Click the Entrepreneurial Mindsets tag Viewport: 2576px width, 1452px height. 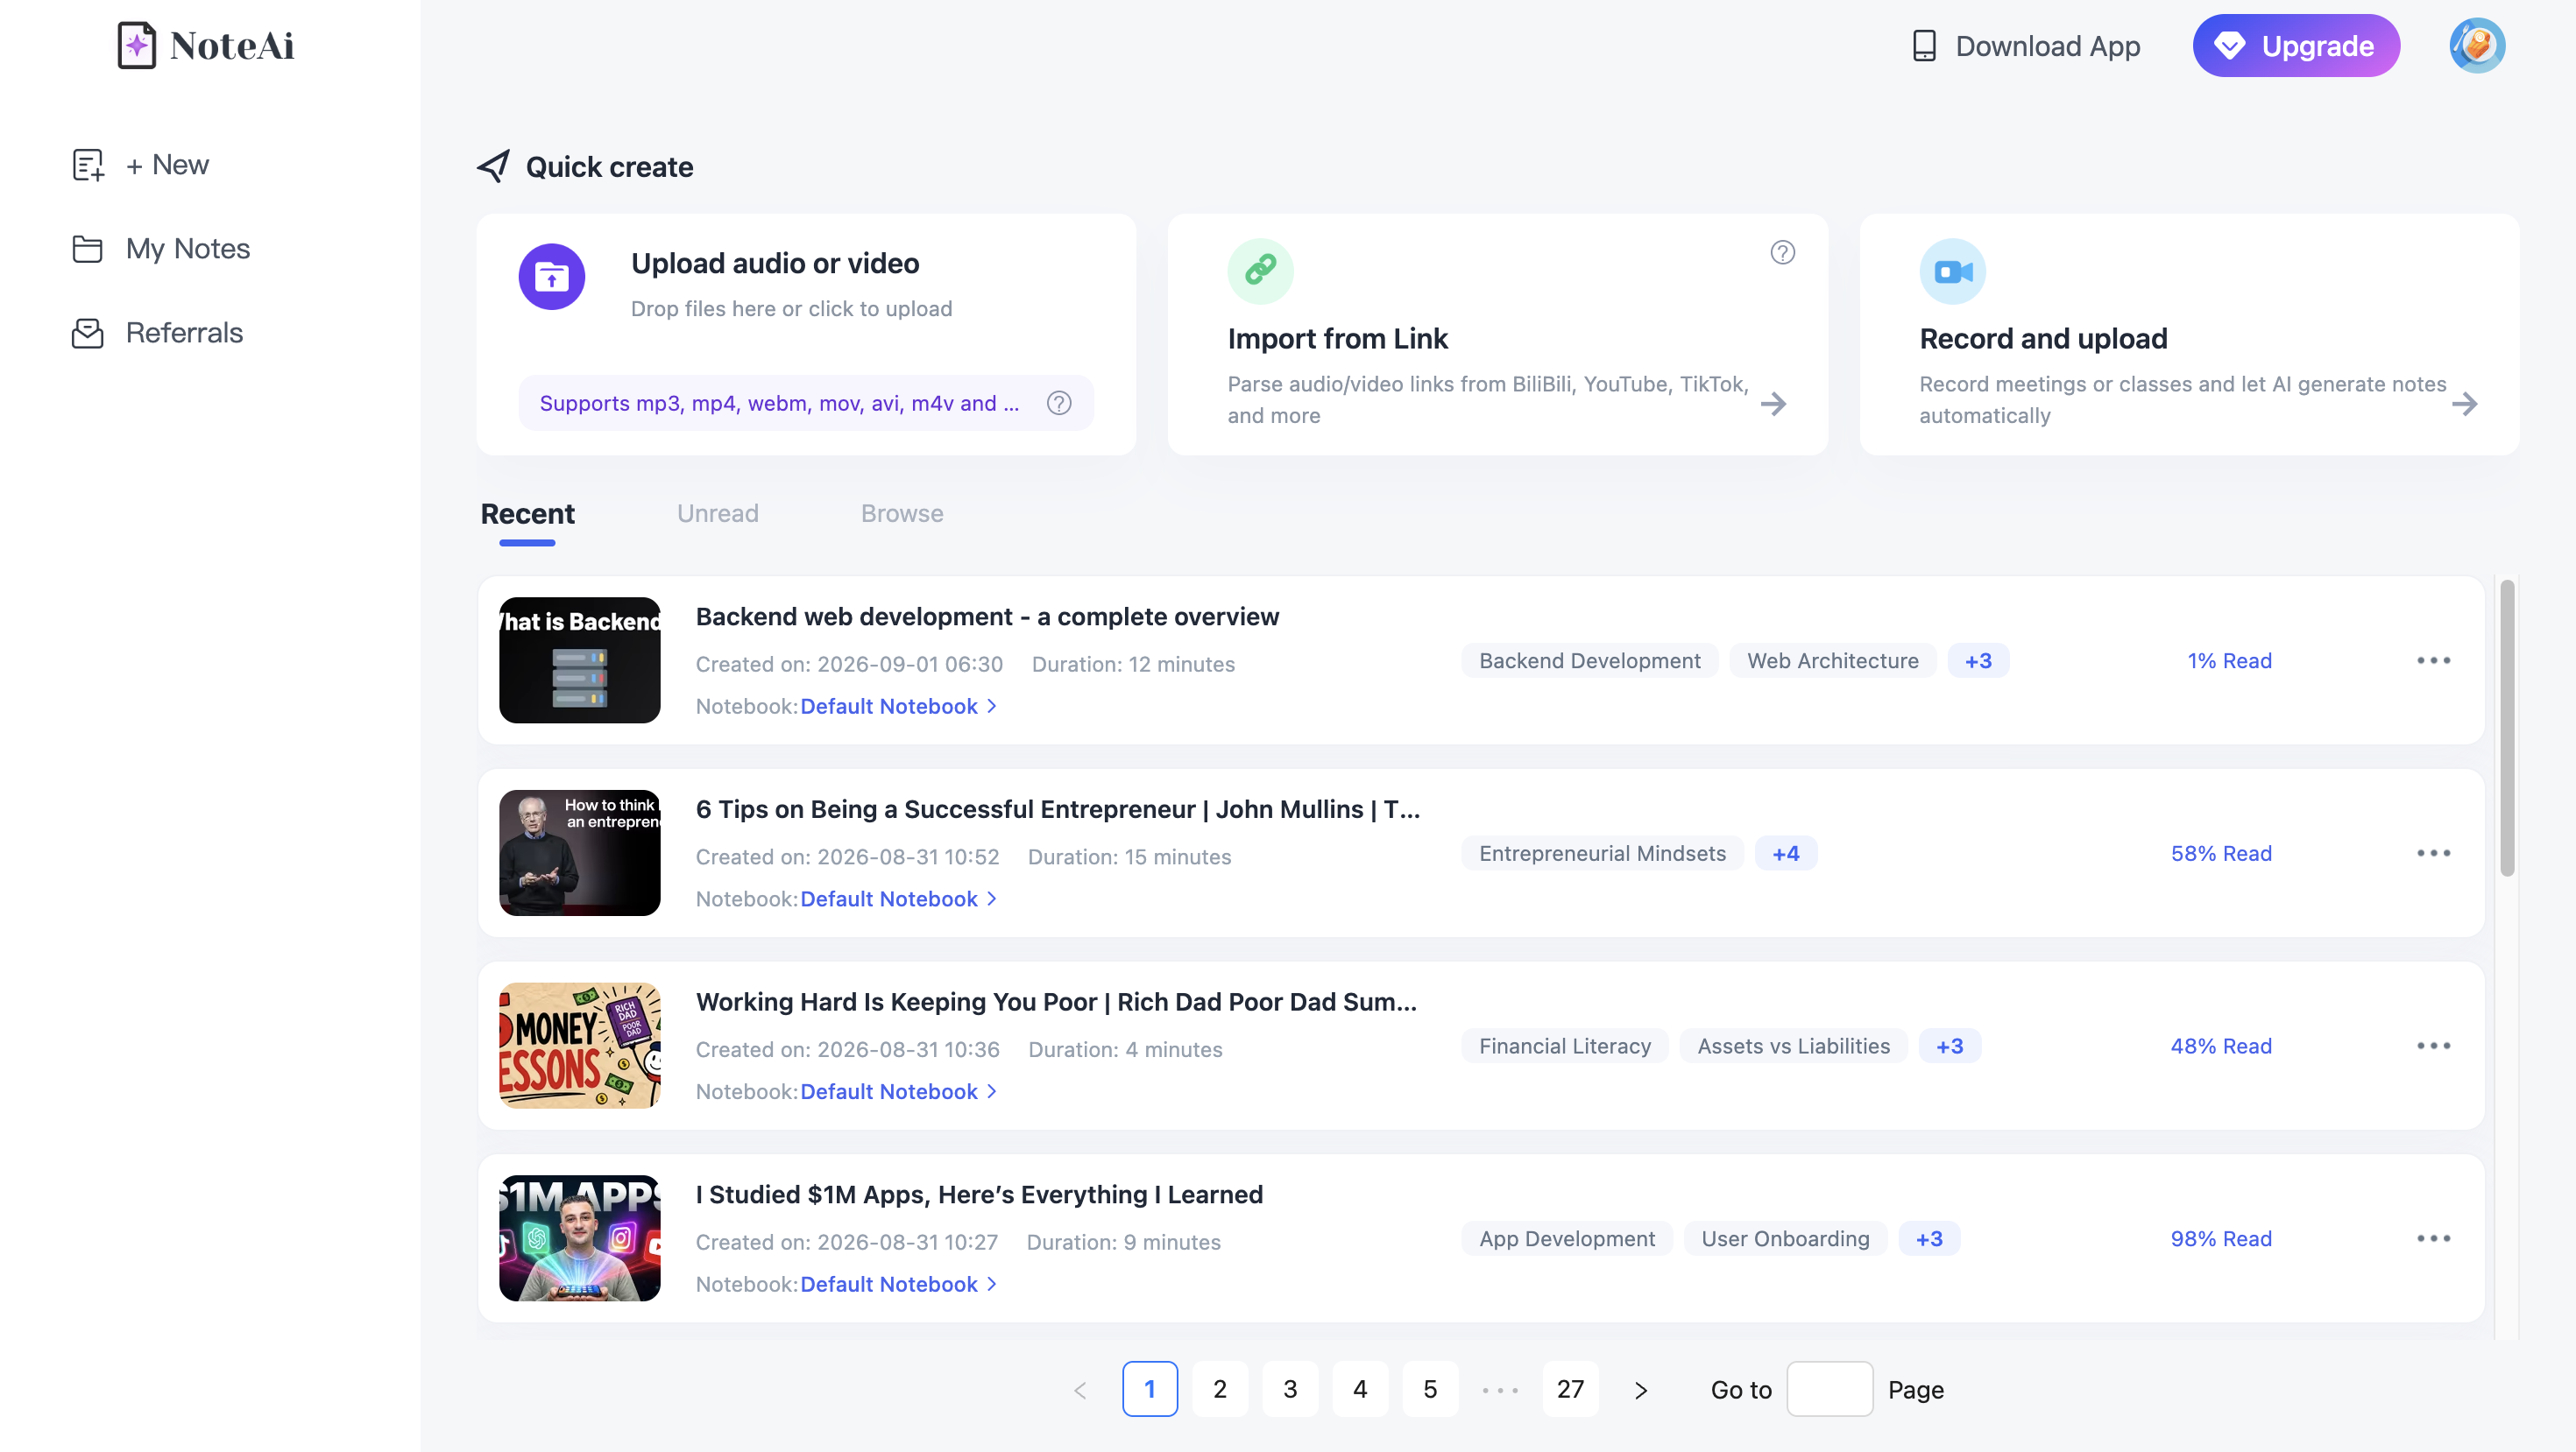tap(1602, 853)
